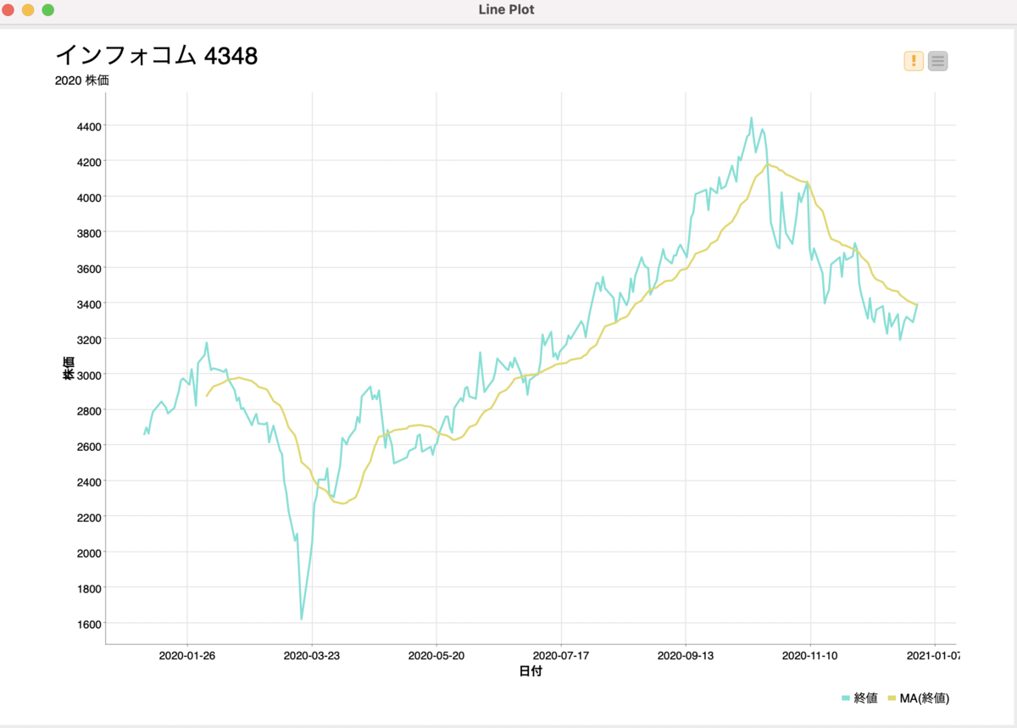
Task: Click the chart title インフォコム 4348
Action: click(156, 55)
